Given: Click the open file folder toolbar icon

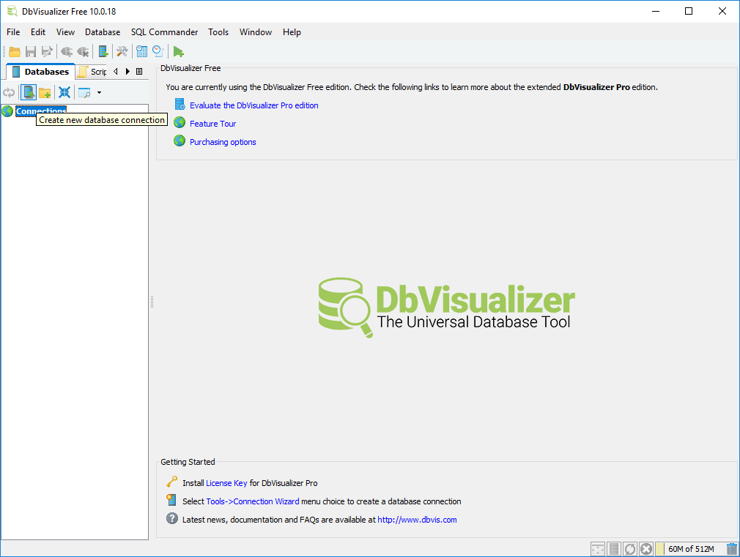Looking at the screenshot, I should click(x=15, y=51).
